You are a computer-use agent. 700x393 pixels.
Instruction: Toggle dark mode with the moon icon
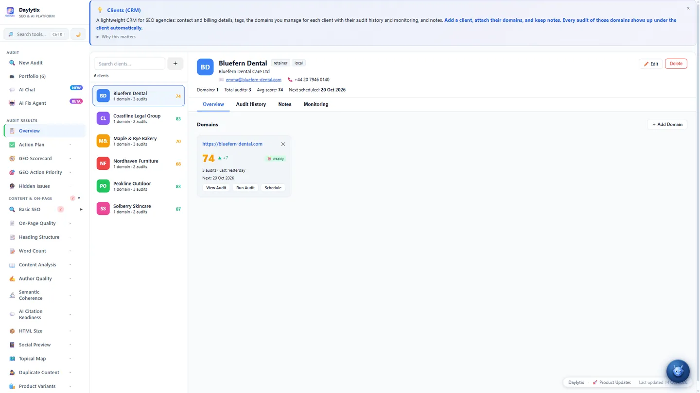point(78,34)
